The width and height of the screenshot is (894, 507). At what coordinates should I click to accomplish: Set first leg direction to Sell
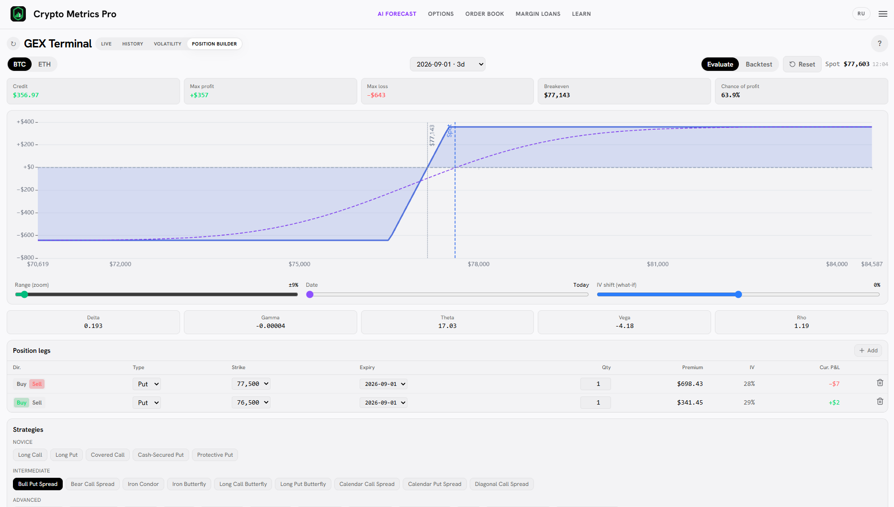[x=37, y=384]
